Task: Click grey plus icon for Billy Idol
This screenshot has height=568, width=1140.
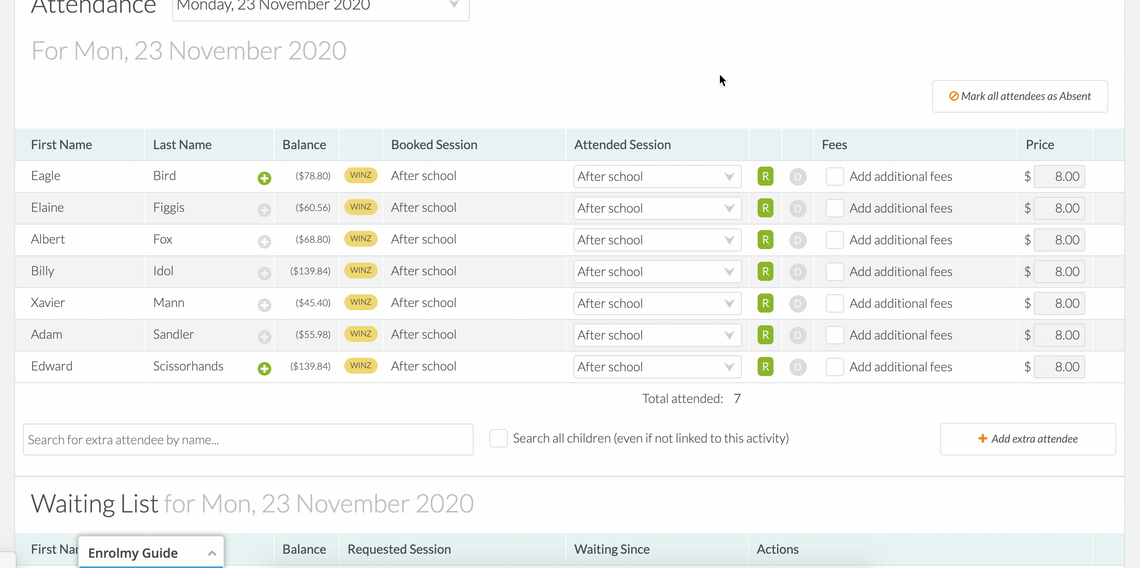Action: click(x=264, y=273)
